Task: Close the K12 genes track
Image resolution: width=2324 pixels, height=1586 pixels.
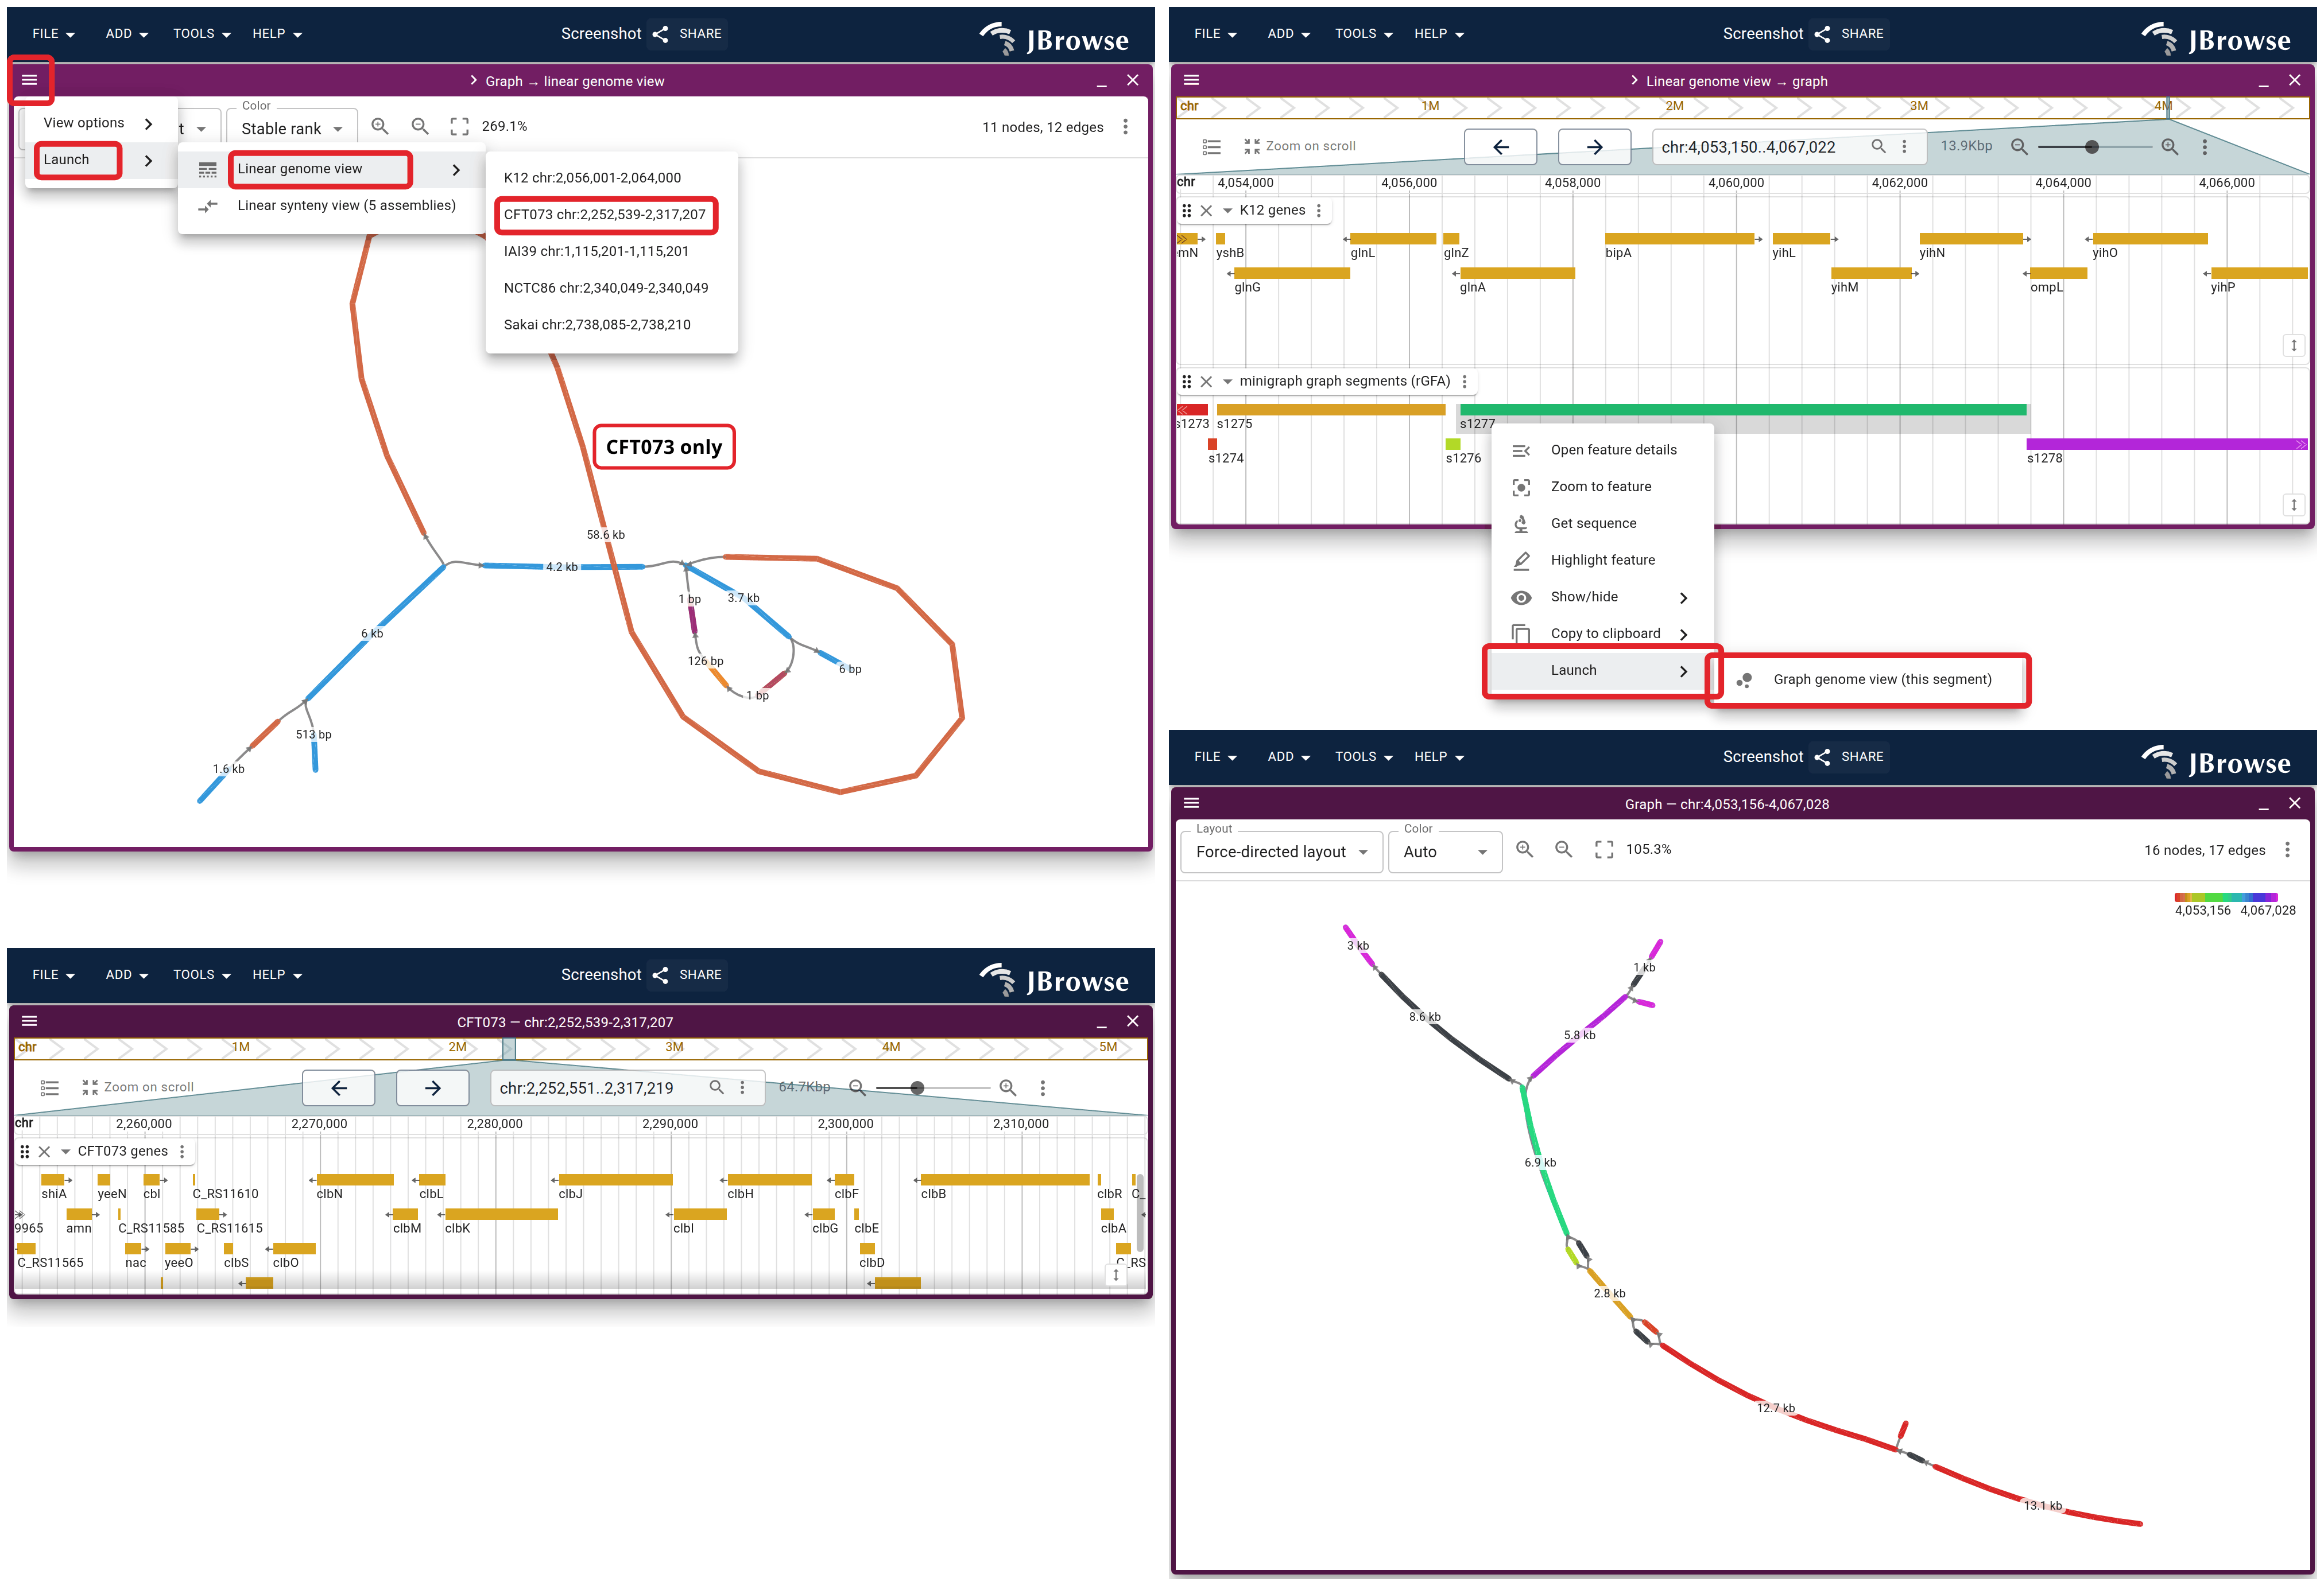Action: point(1206,211)
